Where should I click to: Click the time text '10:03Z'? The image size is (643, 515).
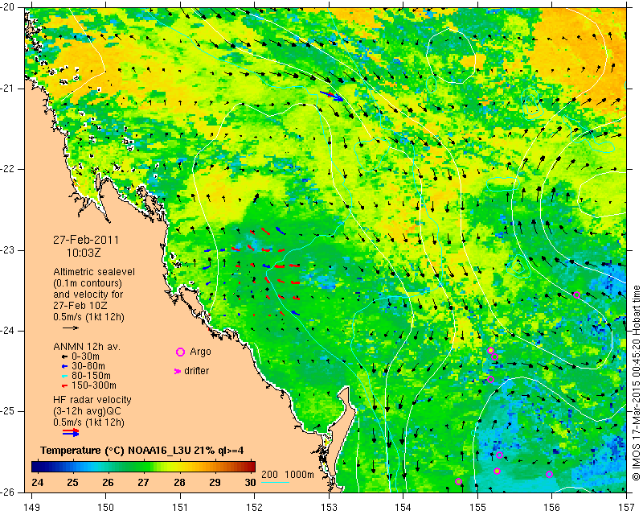click(84, 253)
